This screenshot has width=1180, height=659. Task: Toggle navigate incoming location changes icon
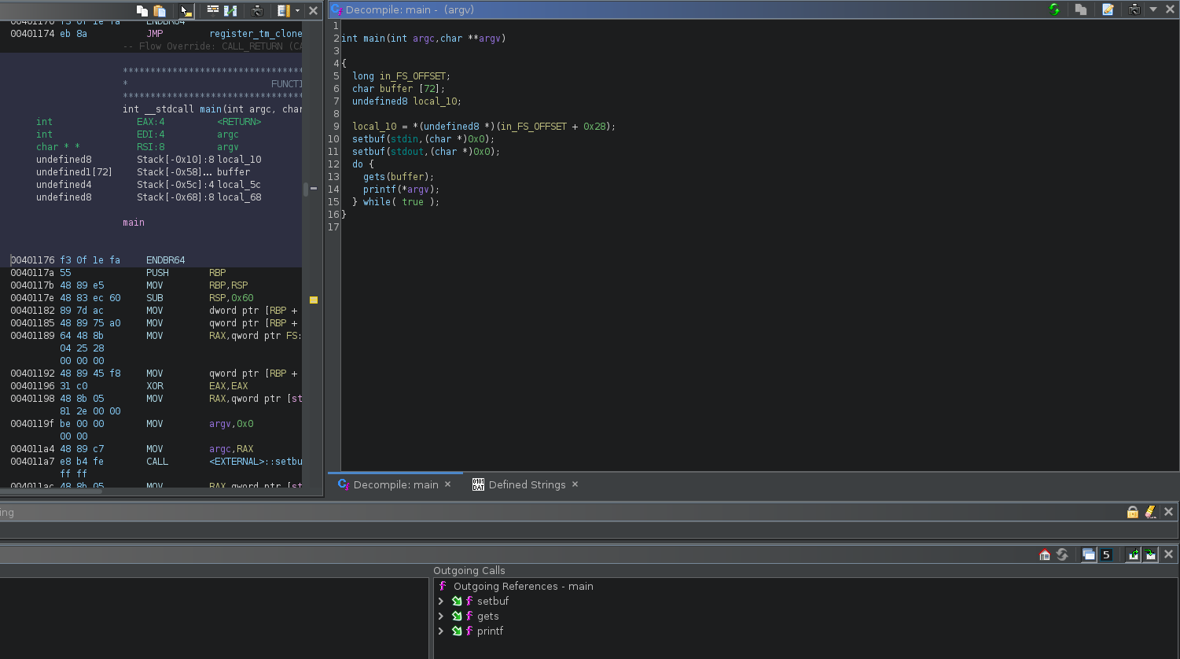click(x=1150, y=554)
